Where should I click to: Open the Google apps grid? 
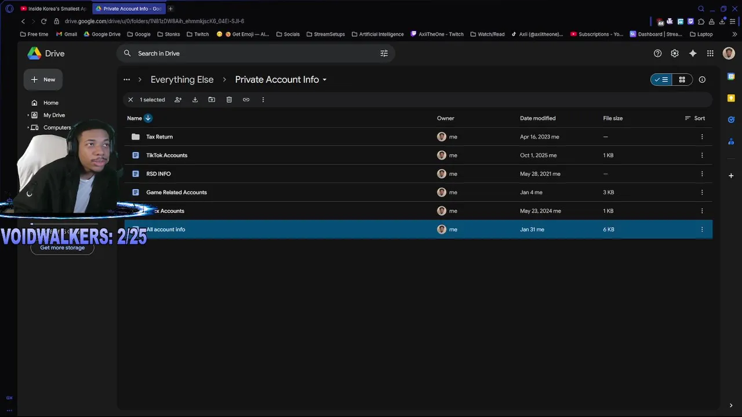click(710, 53)
